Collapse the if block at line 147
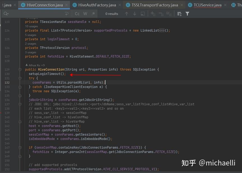Image resolution: width=242 pixels, height=173 pixels. click(x=20, y=147)
